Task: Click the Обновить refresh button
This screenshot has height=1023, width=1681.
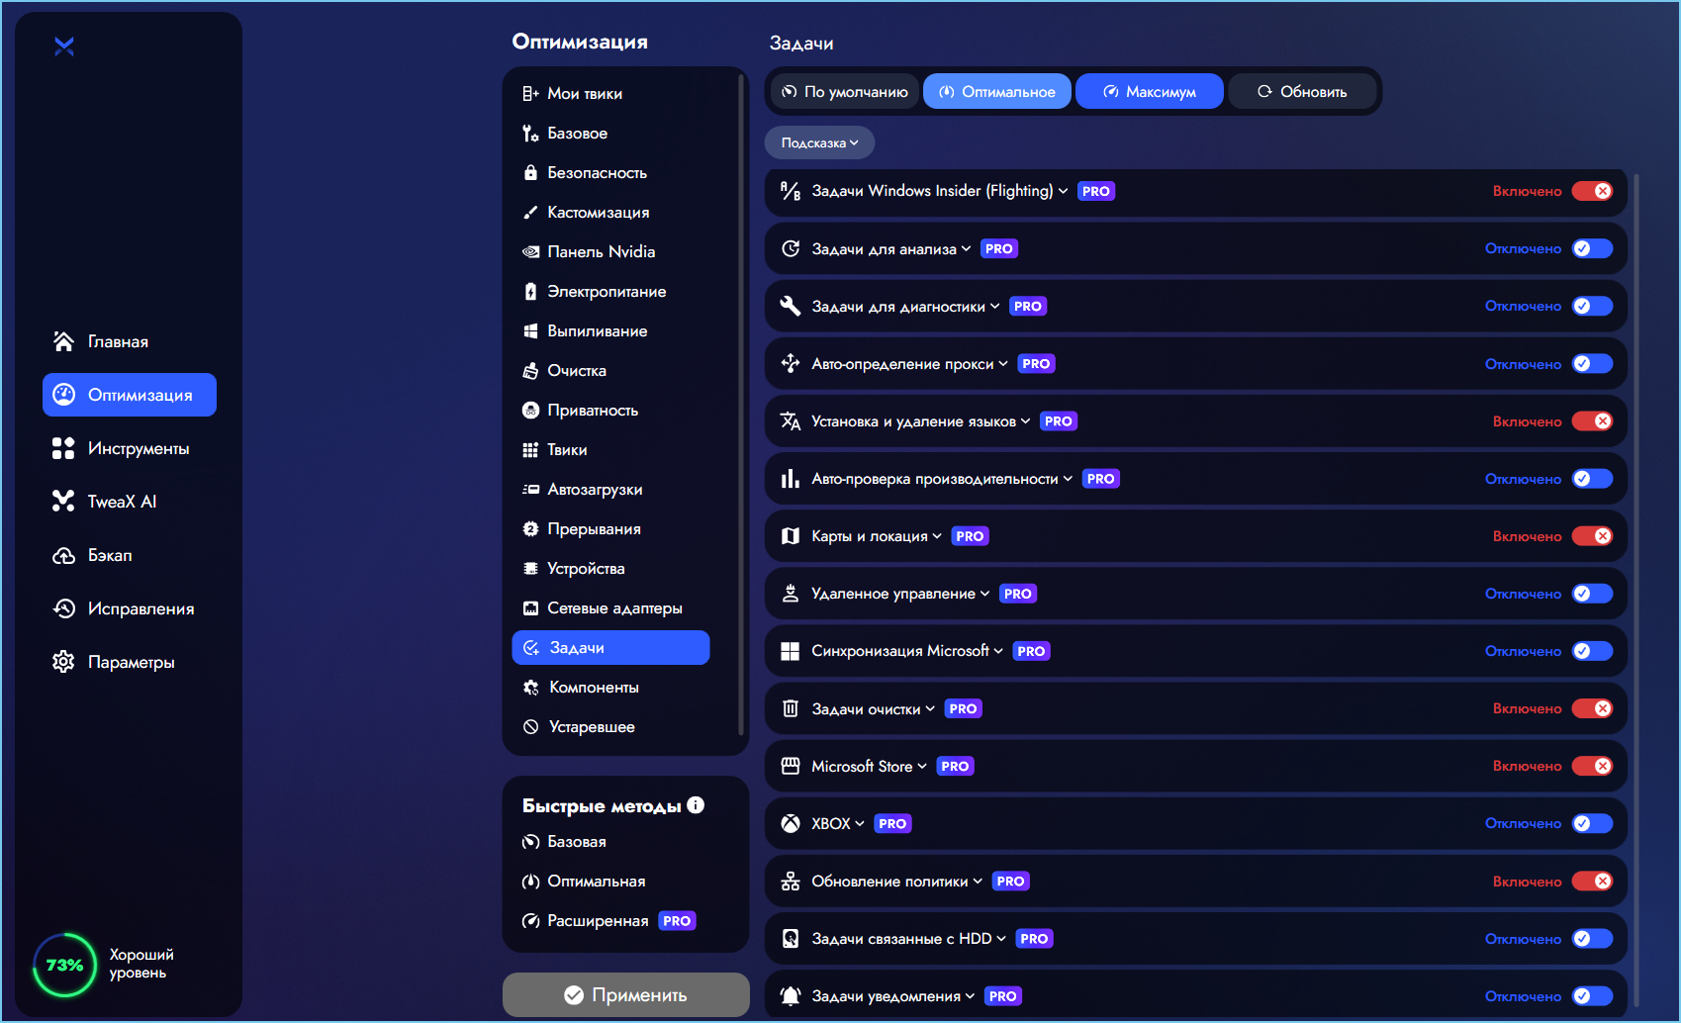Action: [x=1302, y=91]
